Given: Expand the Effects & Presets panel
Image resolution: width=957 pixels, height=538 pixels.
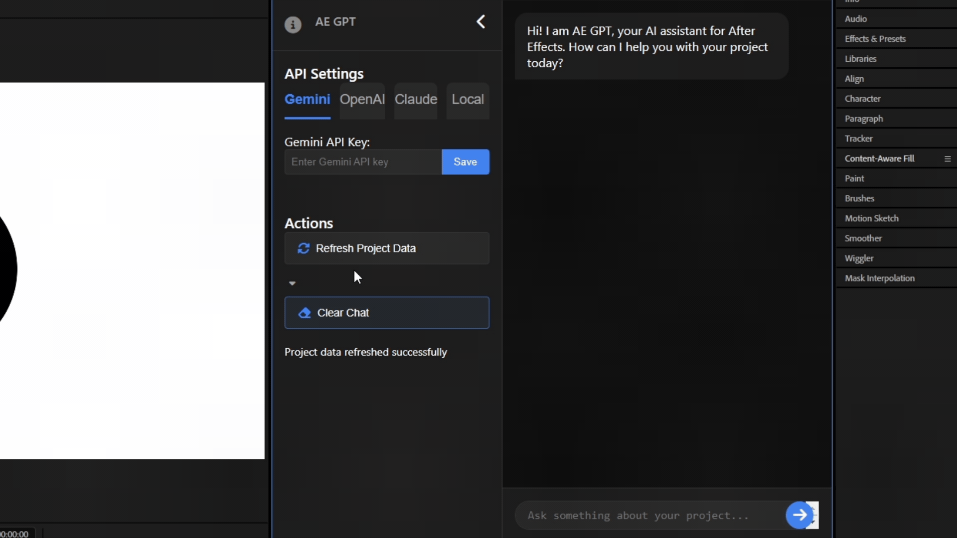Looking at the screenshot, I should coord(875,39).
